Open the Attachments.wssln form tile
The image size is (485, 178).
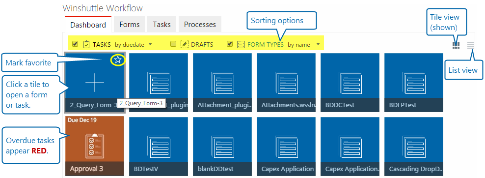pos(286,83)
